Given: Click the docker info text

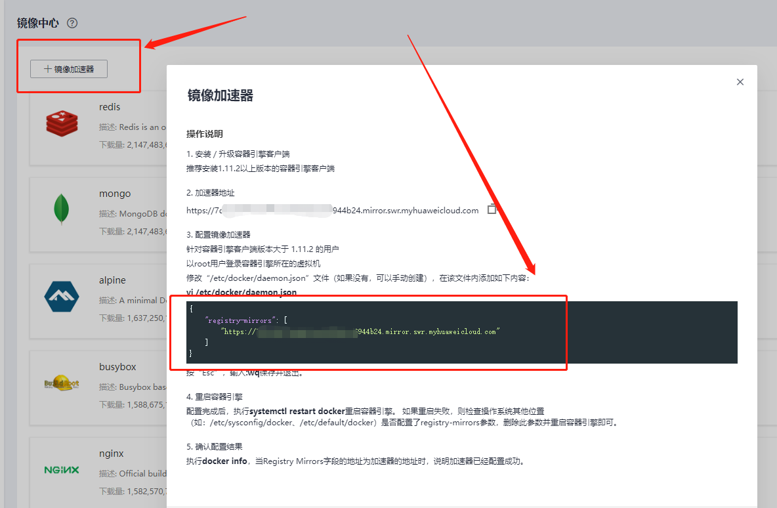Looking at the screenshot, I should pyautogui.click(x=224, y=461).
